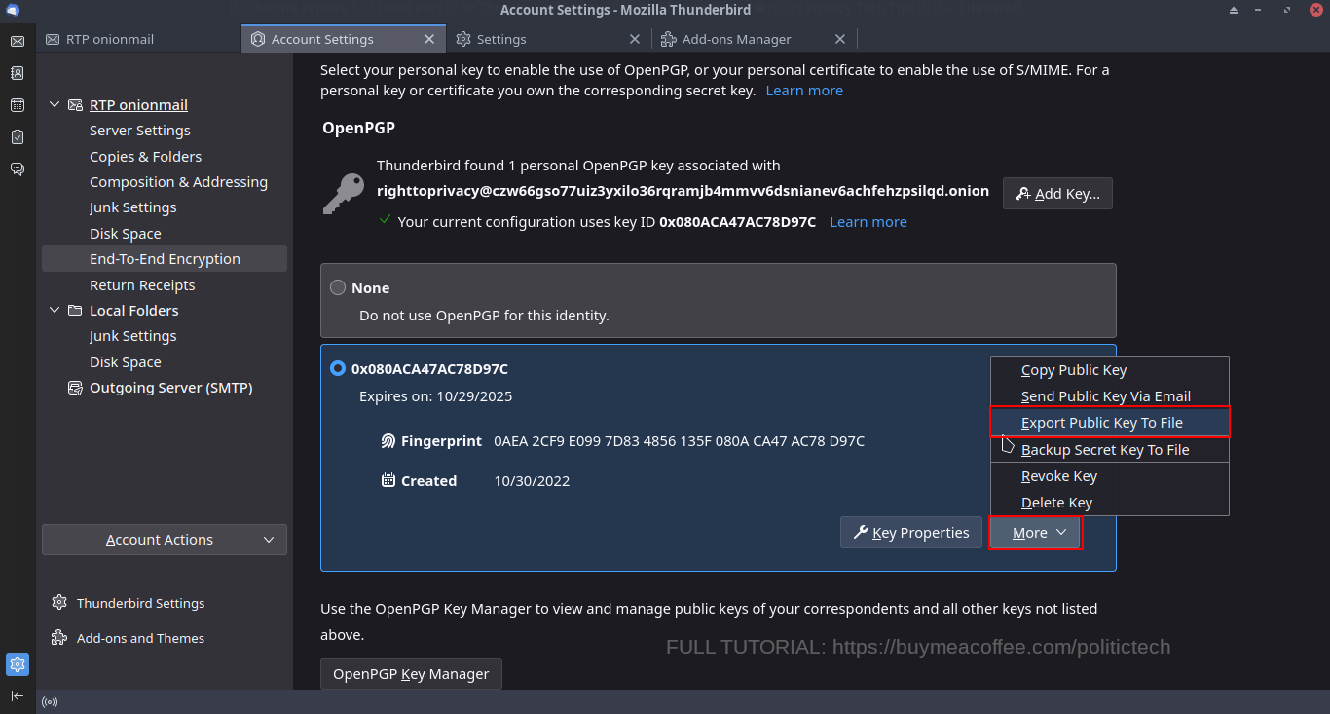Image resolution: width=1330 pixels, height=714 pixels.
Task: Toggle the More dropdown button
Action: tap(1035, 533)
